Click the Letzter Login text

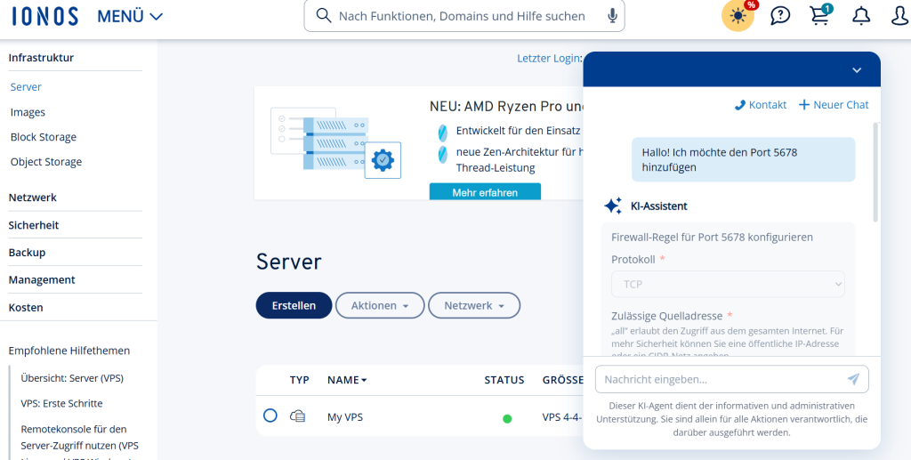point(549,58)
